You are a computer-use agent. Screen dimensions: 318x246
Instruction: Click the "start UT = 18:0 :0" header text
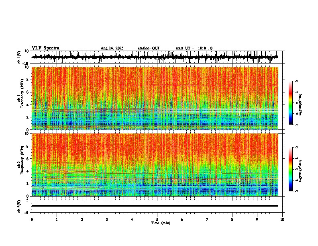(x=194, y=48)
